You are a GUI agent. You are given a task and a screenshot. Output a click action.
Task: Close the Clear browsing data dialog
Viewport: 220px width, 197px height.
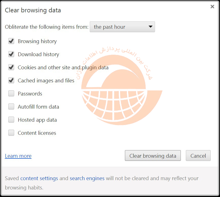tap(212, 7)
